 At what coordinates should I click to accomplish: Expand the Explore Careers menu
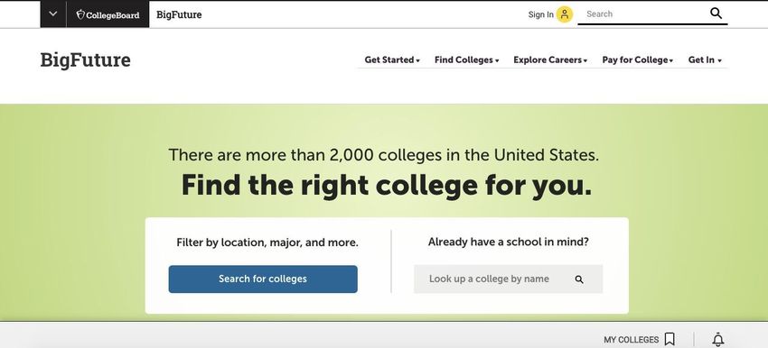(x=550, y=60)
